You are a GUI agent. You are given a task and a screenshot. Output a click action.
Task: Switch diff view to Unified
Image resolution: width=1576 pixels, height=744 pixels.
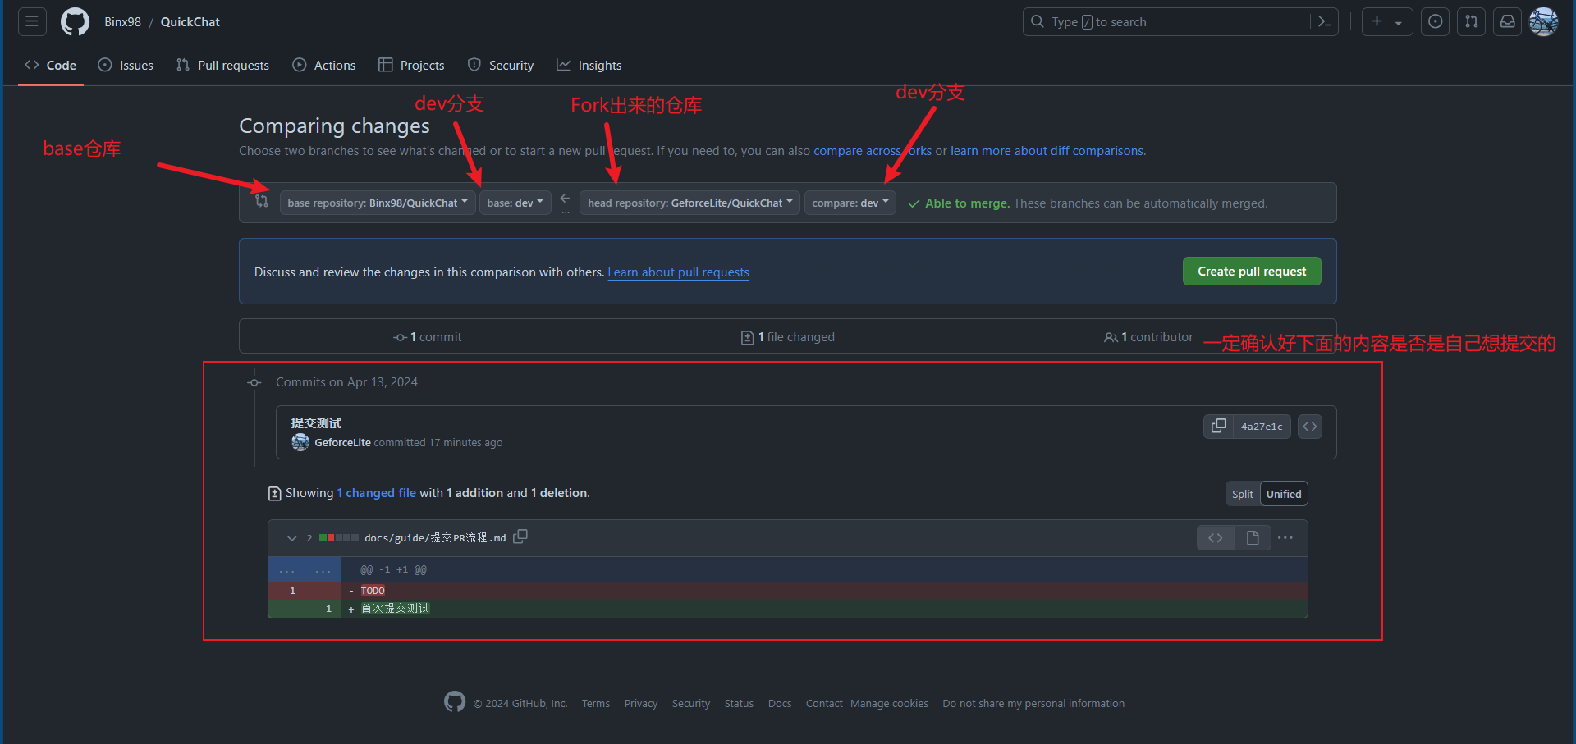1284,494
